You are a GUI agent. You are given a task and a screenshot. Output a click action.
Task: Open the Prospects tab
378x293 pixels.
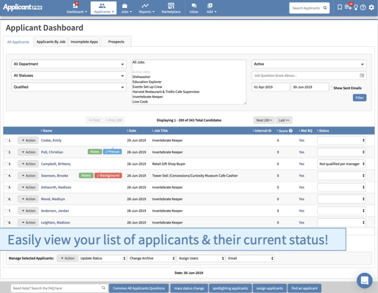(116, 41)
